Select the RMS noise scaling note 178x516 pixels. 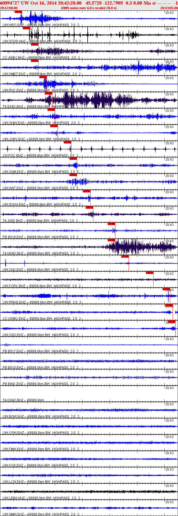point(89,8)
